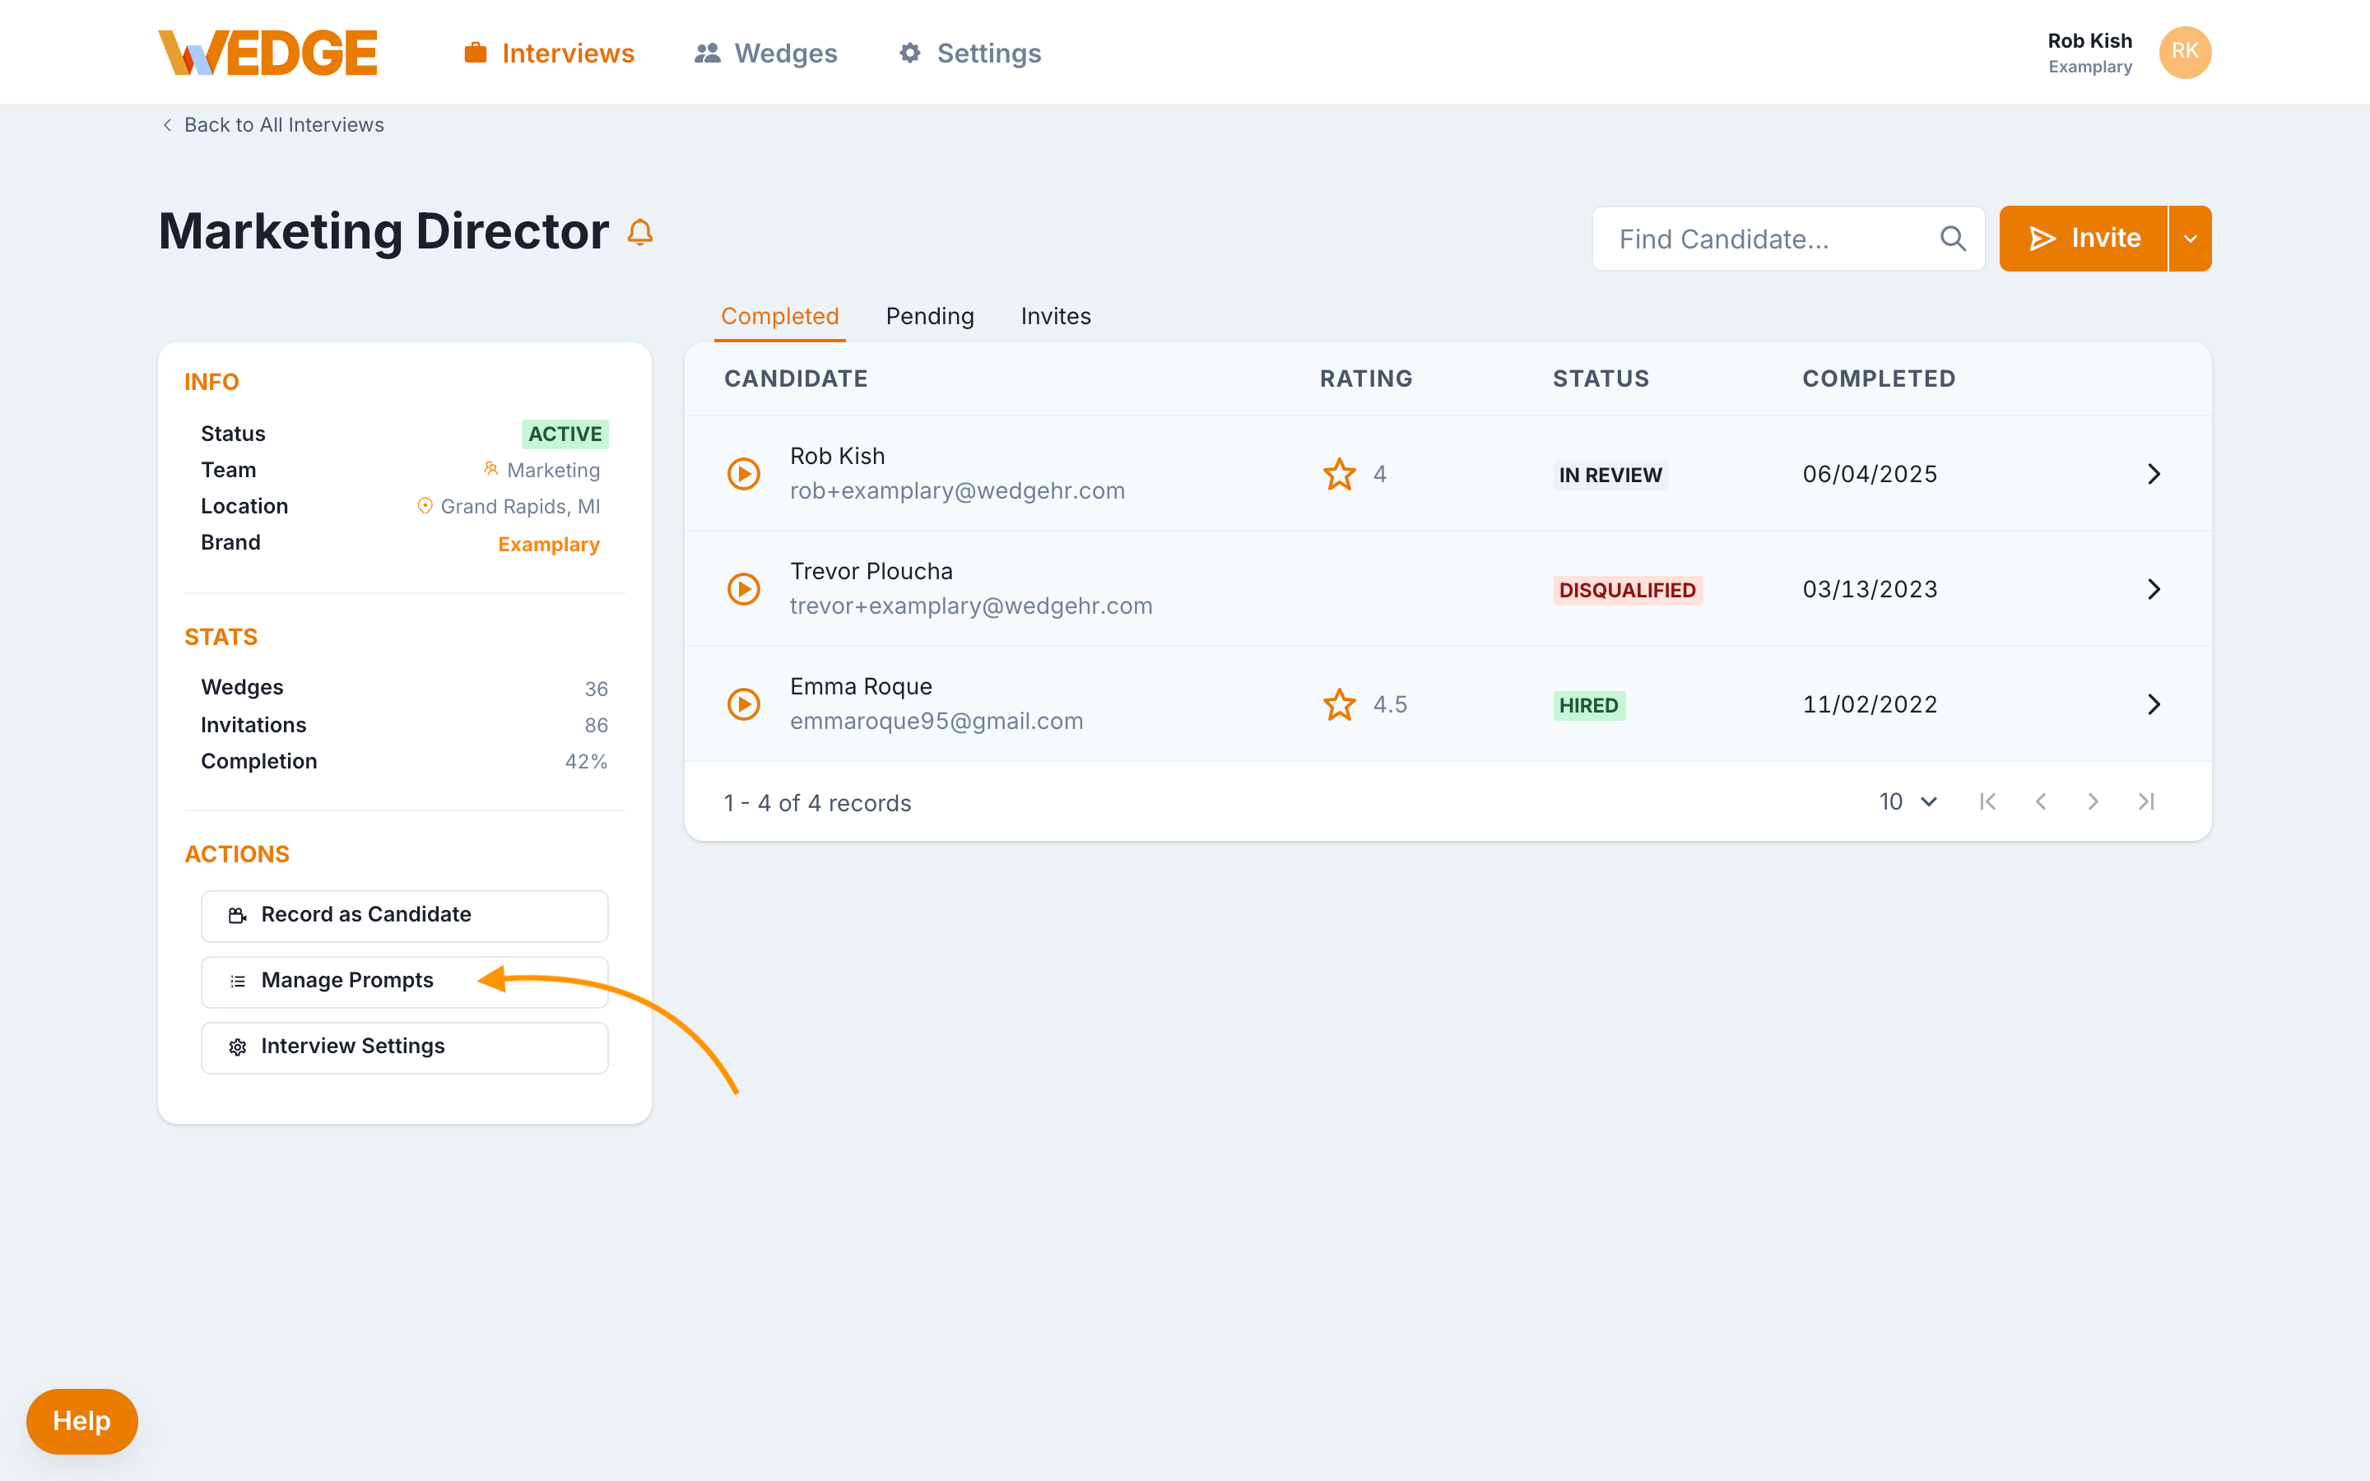Viewport: 2370px width, 1481px height.
Task: Select Record as Candidate action
Action: (403, 915)
